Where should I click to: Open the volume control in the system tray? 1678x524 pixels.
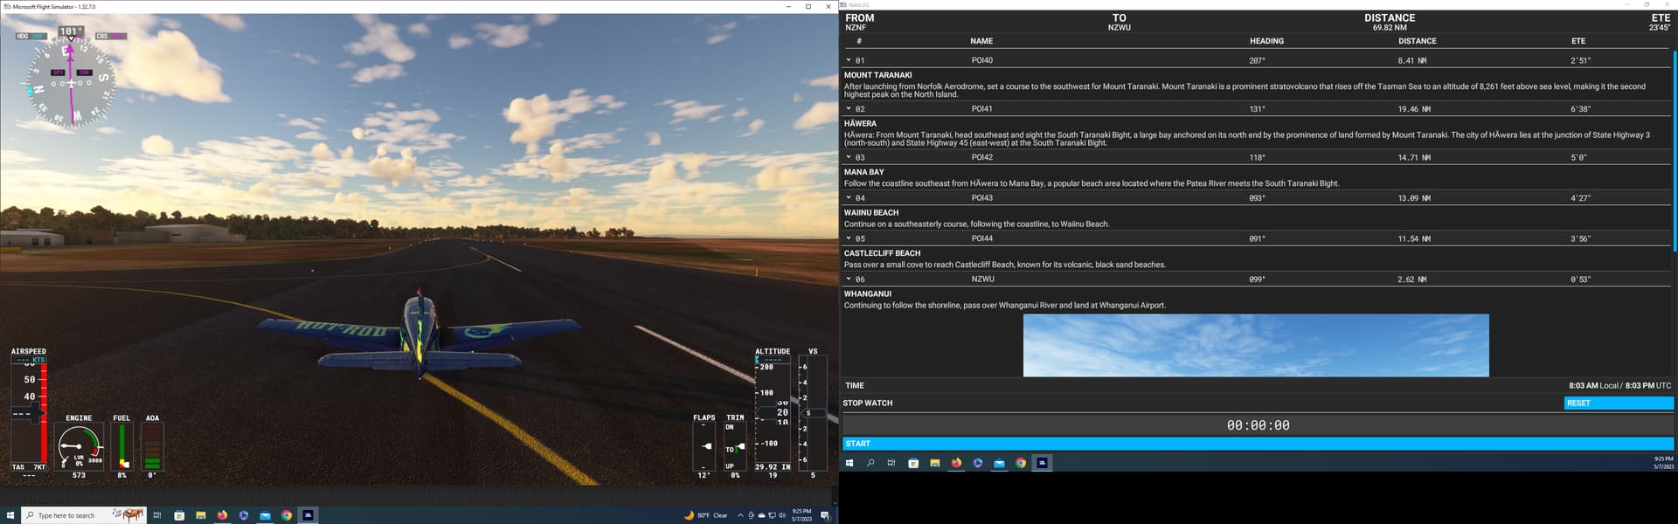coord(782,515)
